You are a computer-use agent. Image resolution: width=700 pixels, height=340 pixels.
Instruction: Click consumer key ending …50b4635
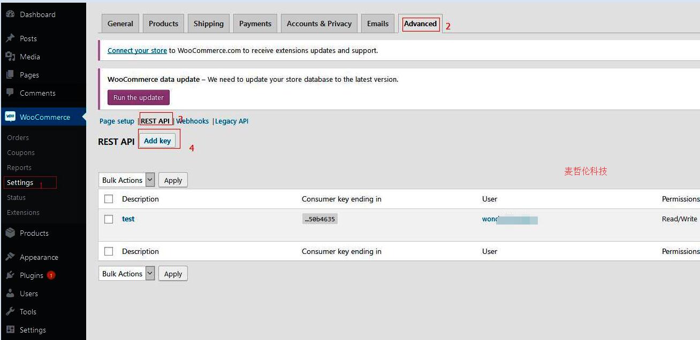(x=320, y=219)
